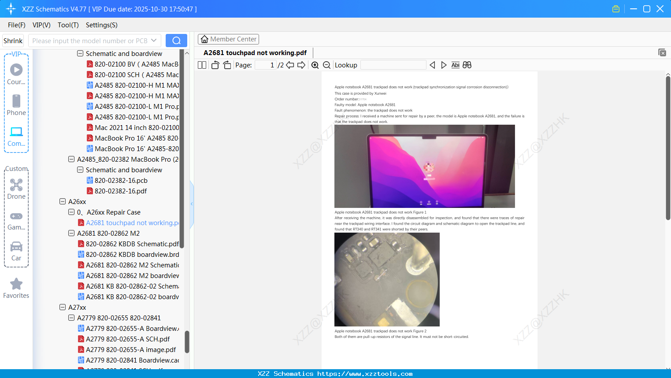671x378 pixels.
Task: Click the binoculars search icon
Action: tap(467, 65)
